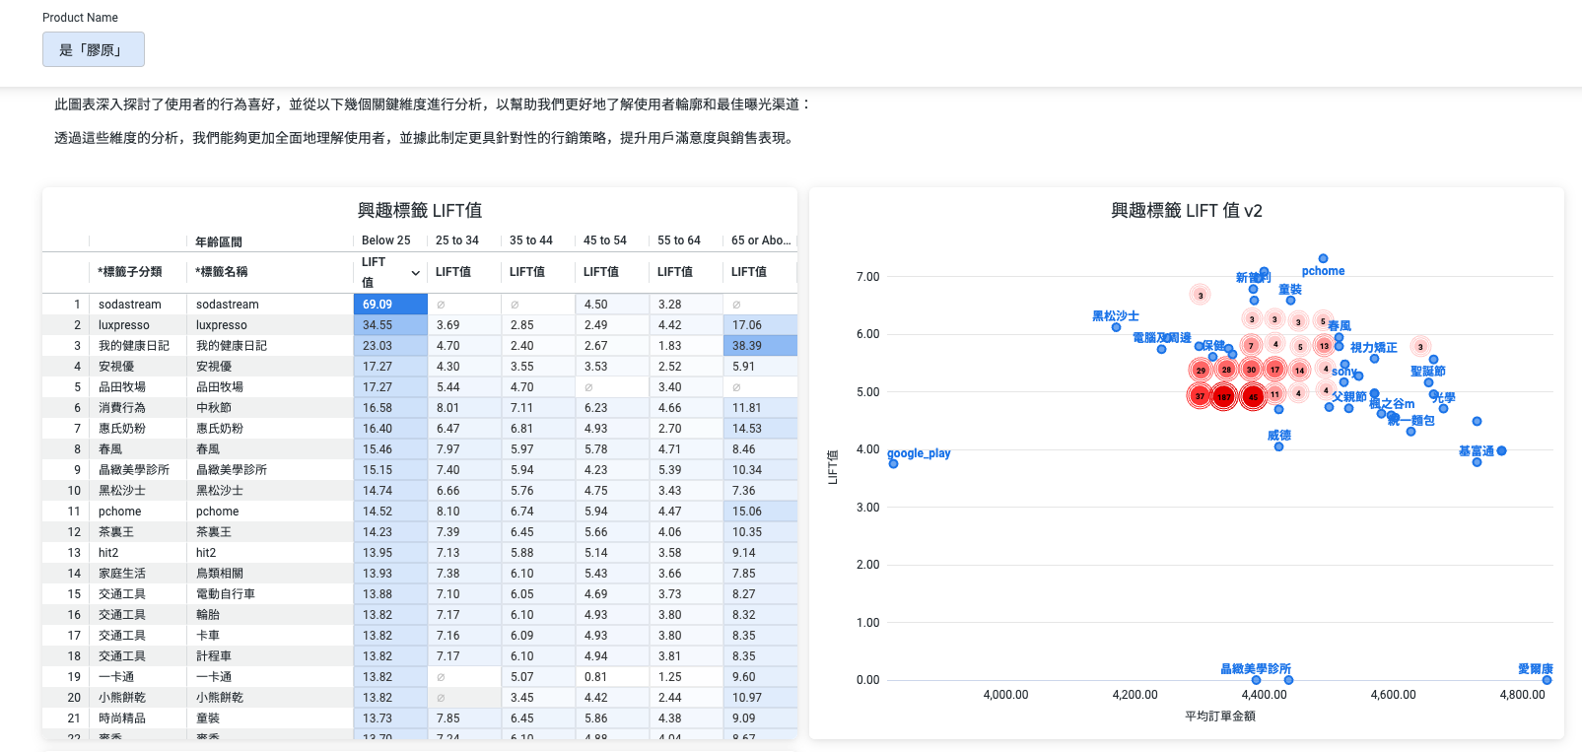
Task: Click the 時尚精品 subcategory cell
Action: coord(137,718)
